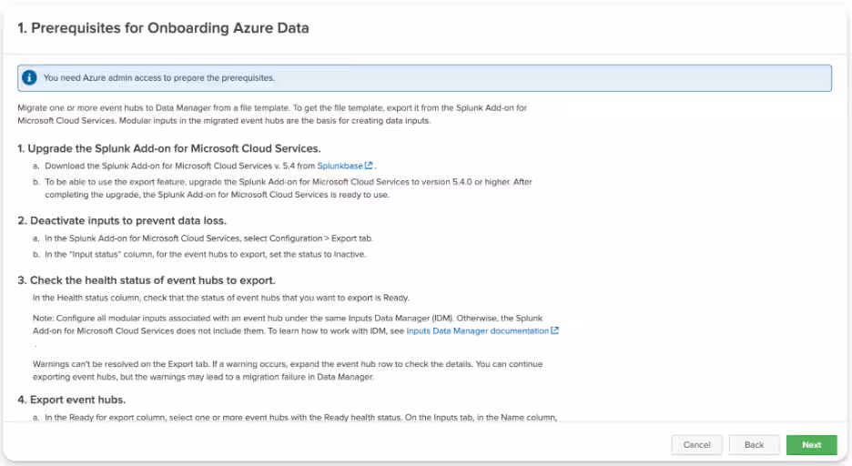
Task: Click the info icon in the blue banner
Action: tap(30, 78)
